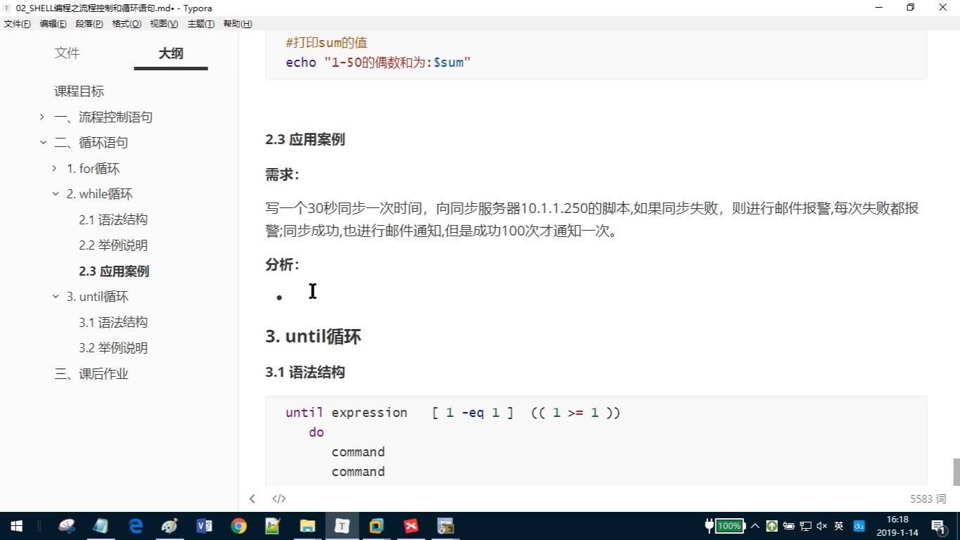This screenshot has height=540, width=960.
Task: Open Google Chrome from the taskbar
Action: click(238, 526)
